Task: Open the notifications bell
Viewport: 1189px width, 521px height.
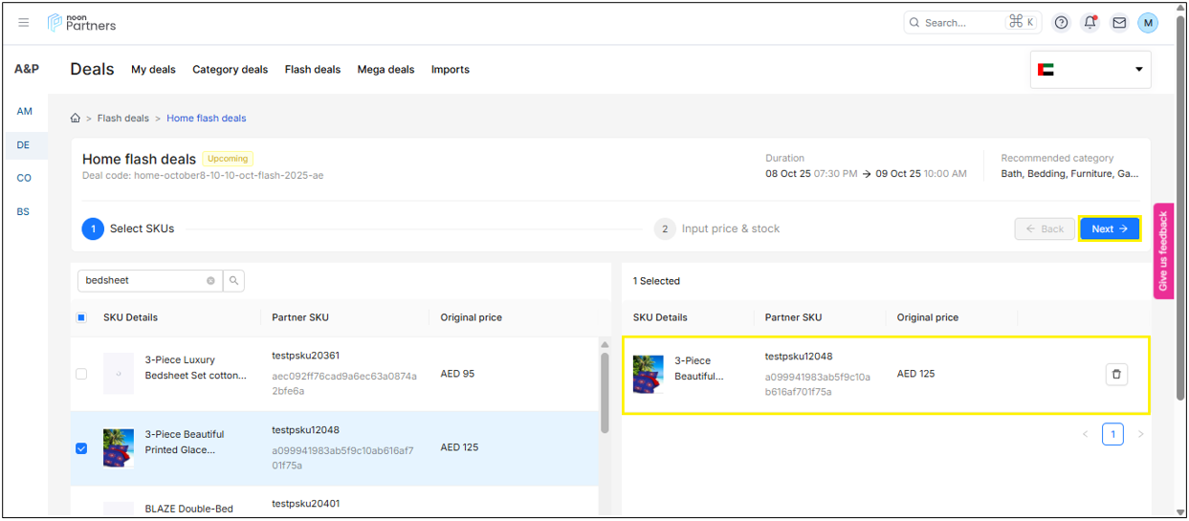Action: click(x=1090, y=23)
